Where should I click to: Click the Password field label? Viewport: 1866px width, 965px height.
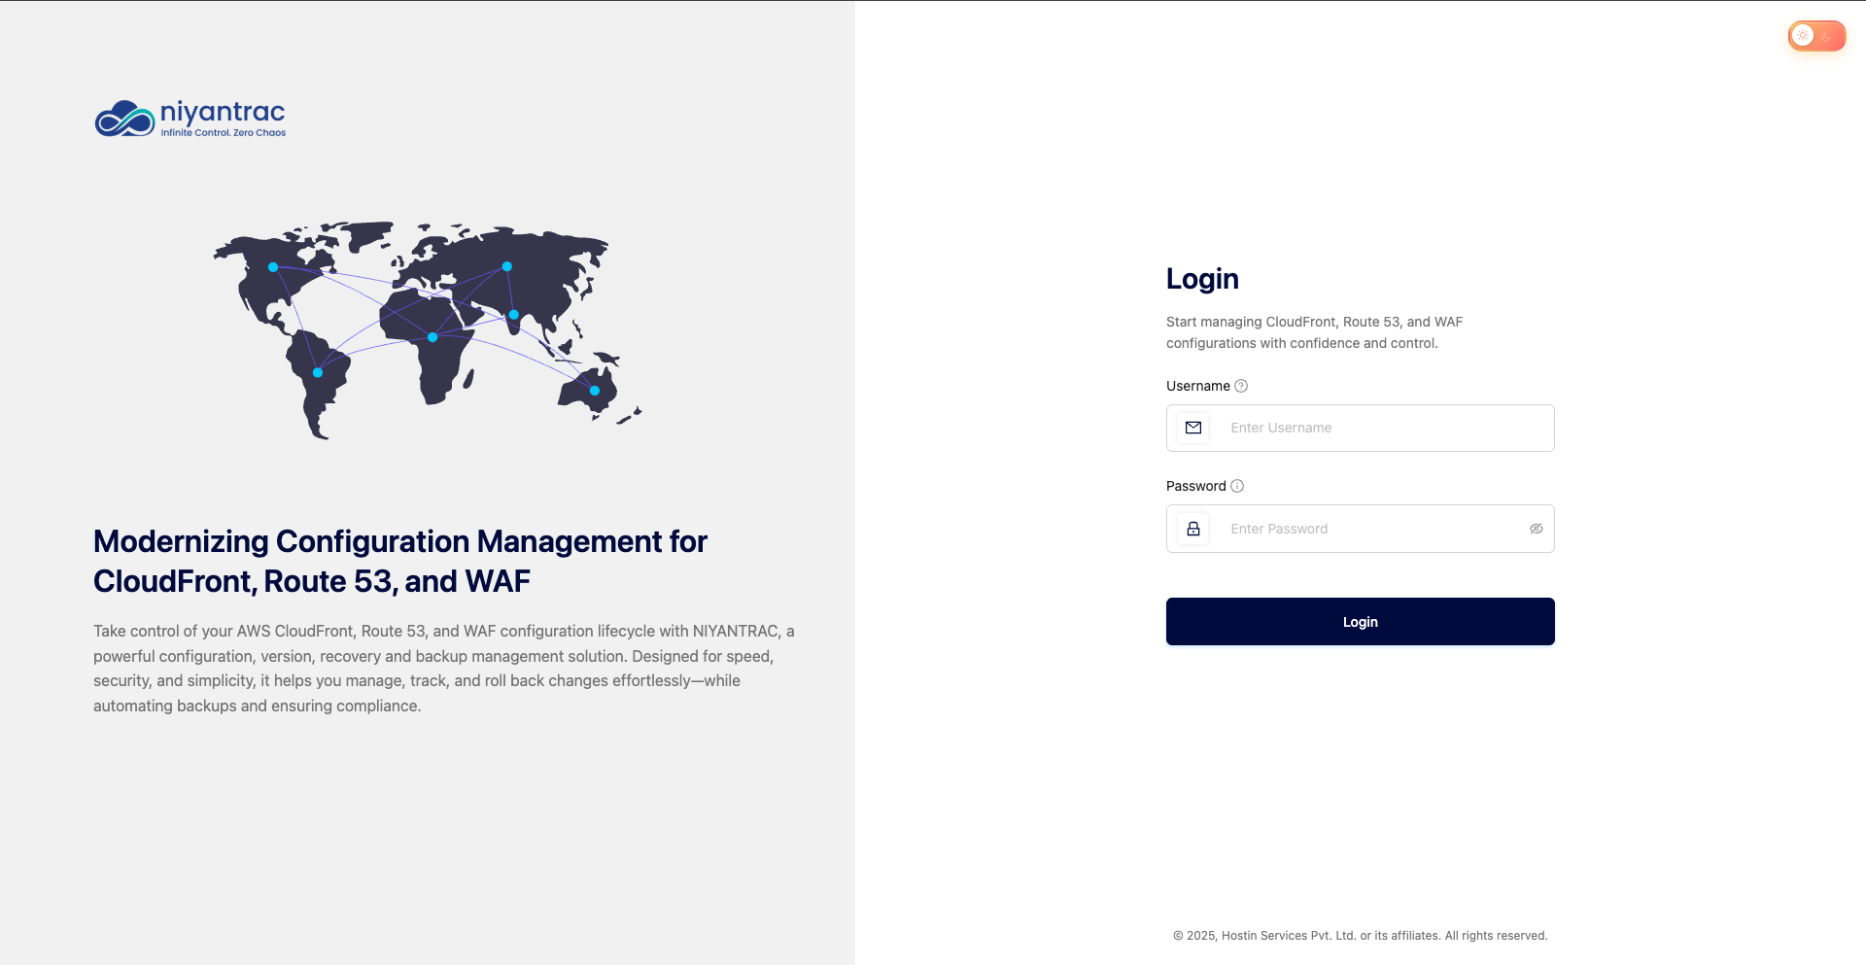1195,486
